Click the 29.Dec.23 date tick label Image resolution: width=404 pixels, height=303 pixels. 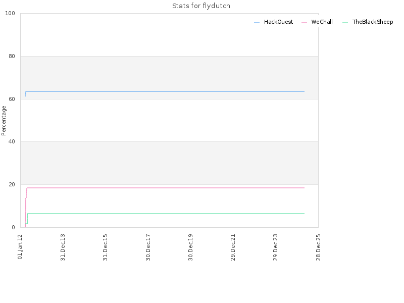point(276,247)
